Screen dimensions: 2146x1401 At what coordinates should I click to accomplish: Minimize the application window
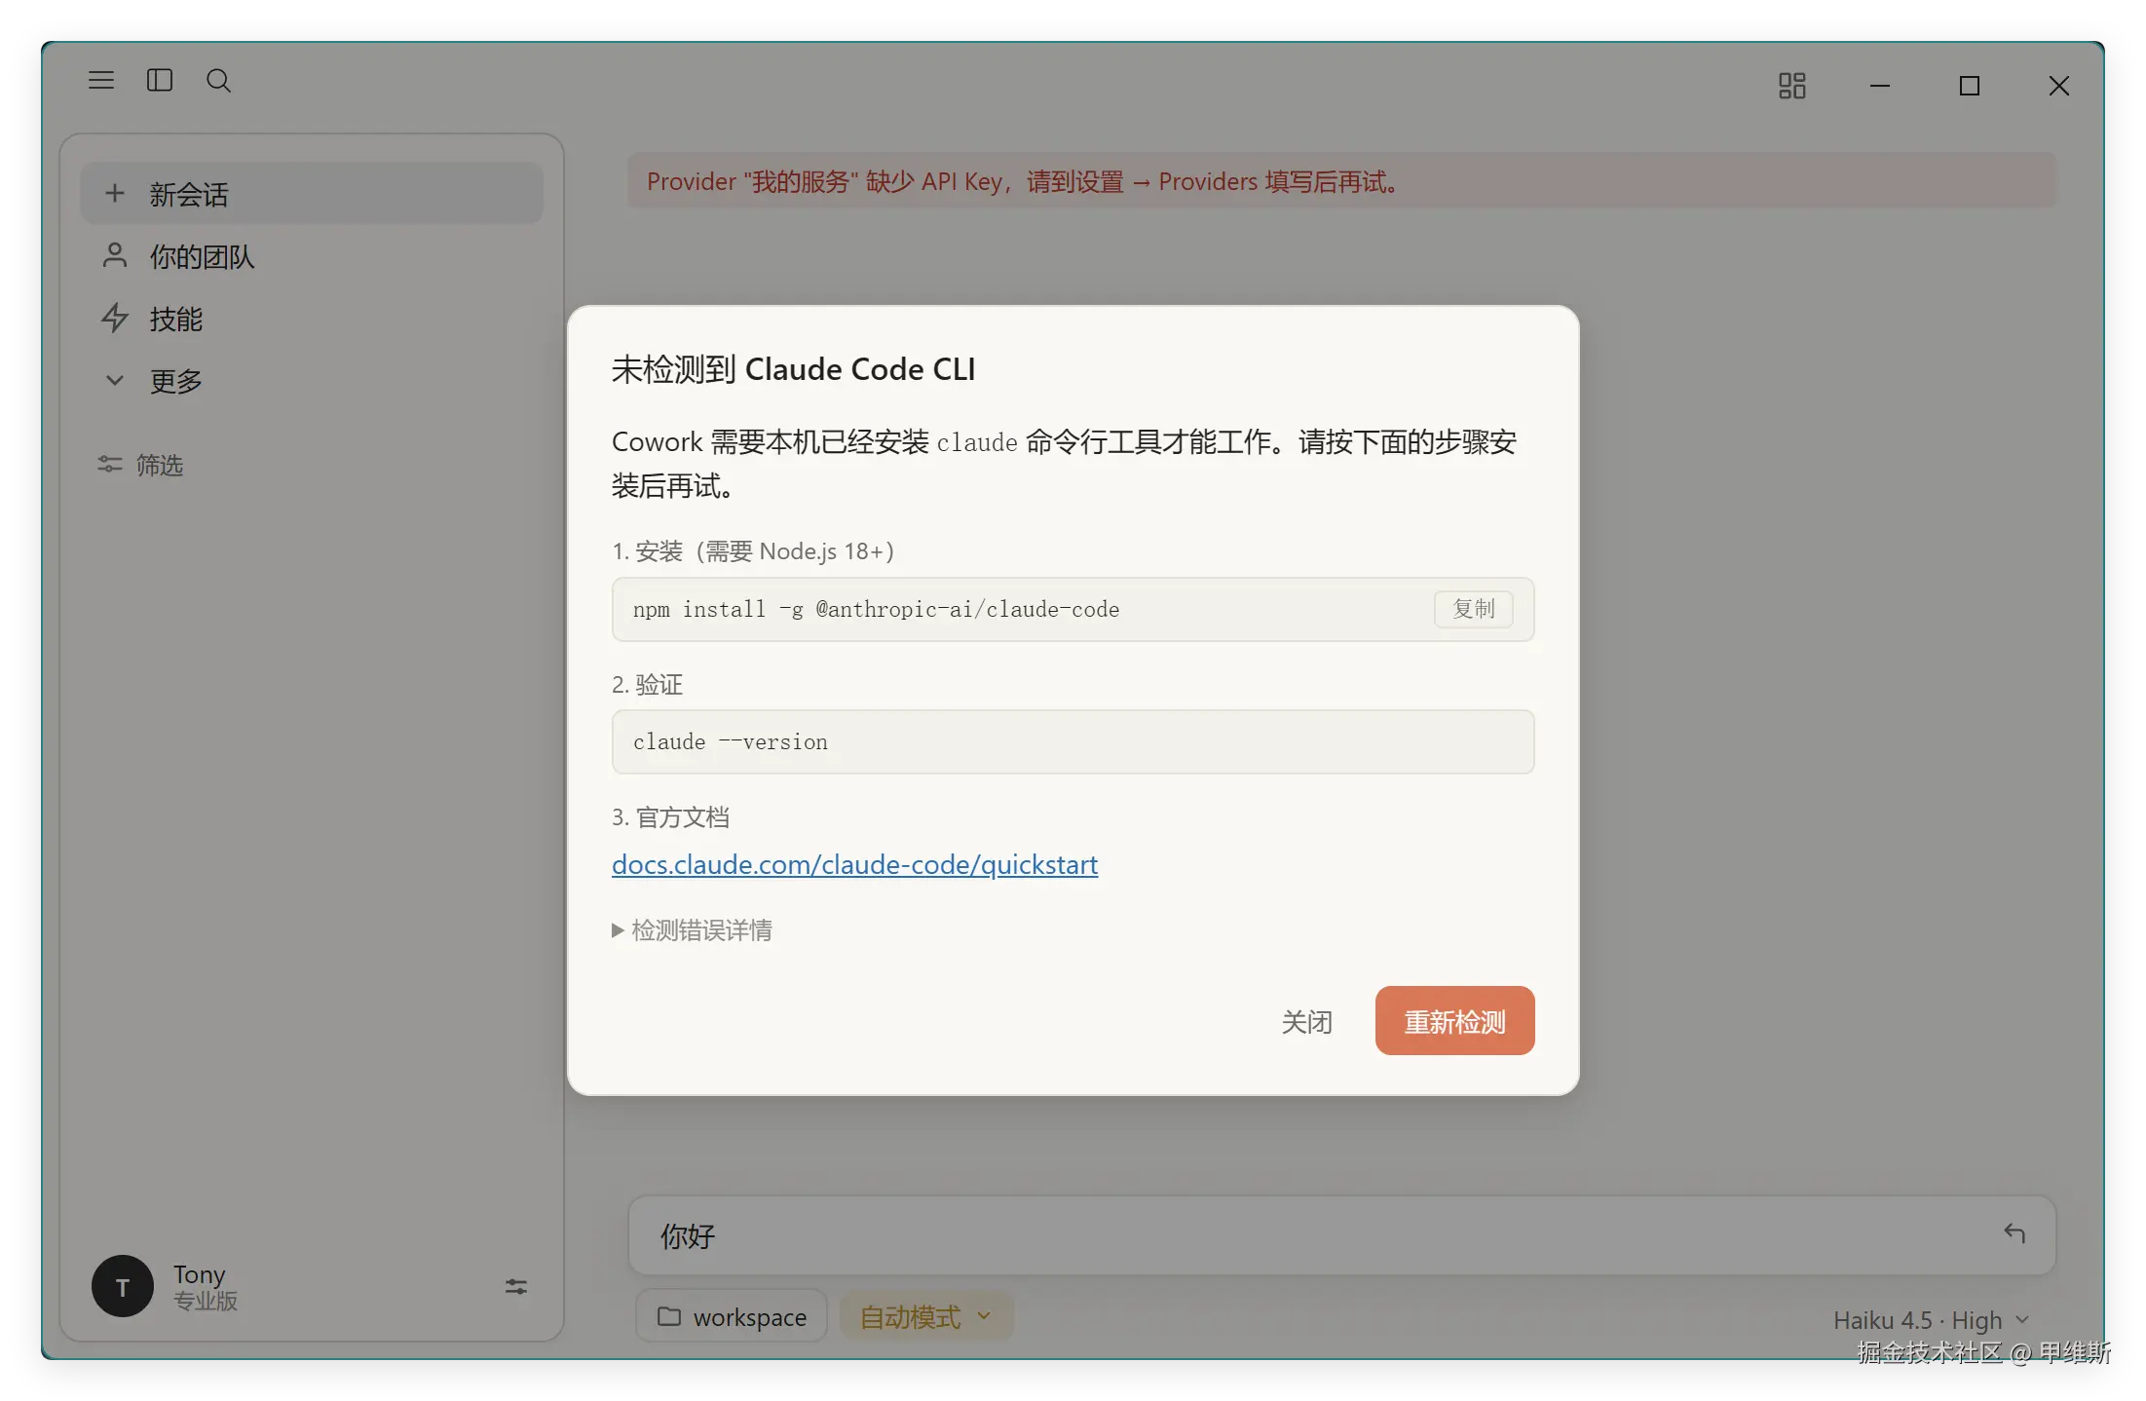click(1880, 86)
